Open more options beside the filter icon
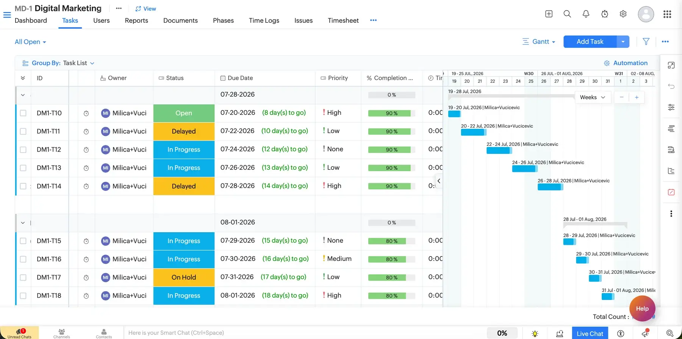The height and width of the screenshot is (339, 682). click(665, 42)
